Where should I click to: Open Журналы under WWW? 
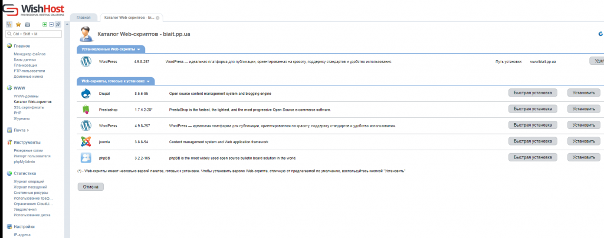pos(22,118)
